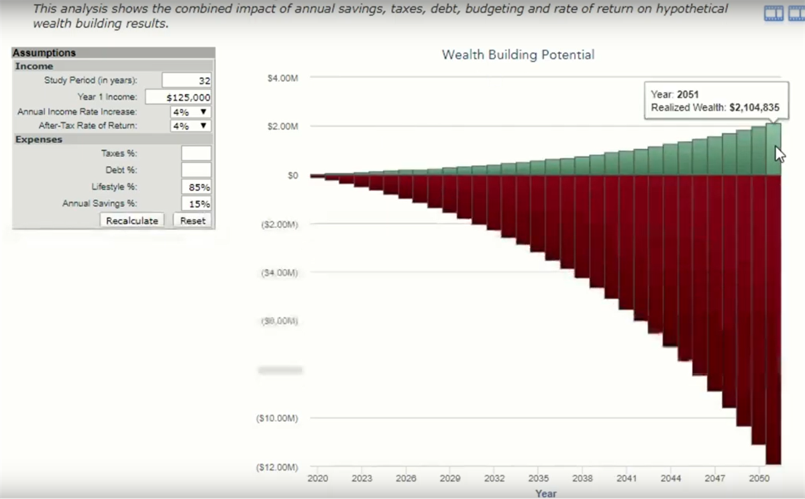Open the Annual Income Rate Increase dropdown

tap(191, 112)
